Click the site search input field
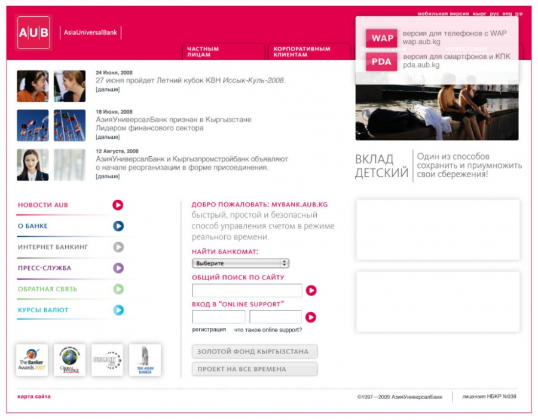The width and height of the screenshot is (538, 420). click(247, 291)
